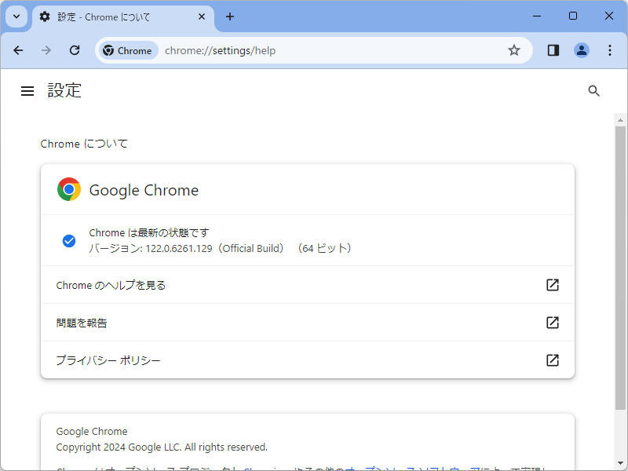
Task: Click the external link icon beside プライバシー ポリシー
Action: click(x=552, y=360)
